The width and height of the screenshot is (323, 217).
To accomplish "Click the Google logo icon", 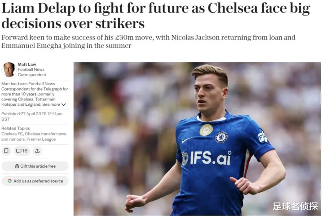I will coord(9,181).
